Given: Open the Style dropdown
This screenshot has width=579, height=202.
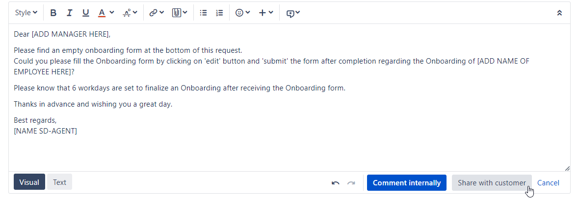Looking at the screenshot, I should pyautogui.click(x=26, y=13).
